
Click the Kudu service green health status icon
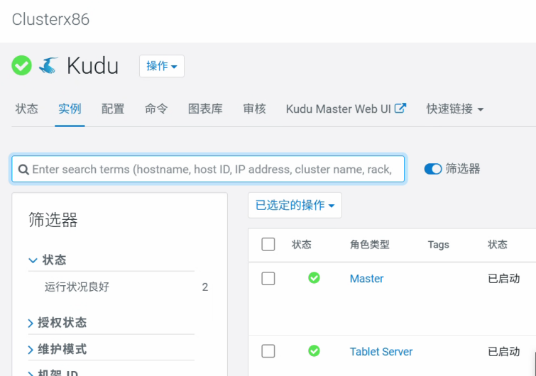21,65
